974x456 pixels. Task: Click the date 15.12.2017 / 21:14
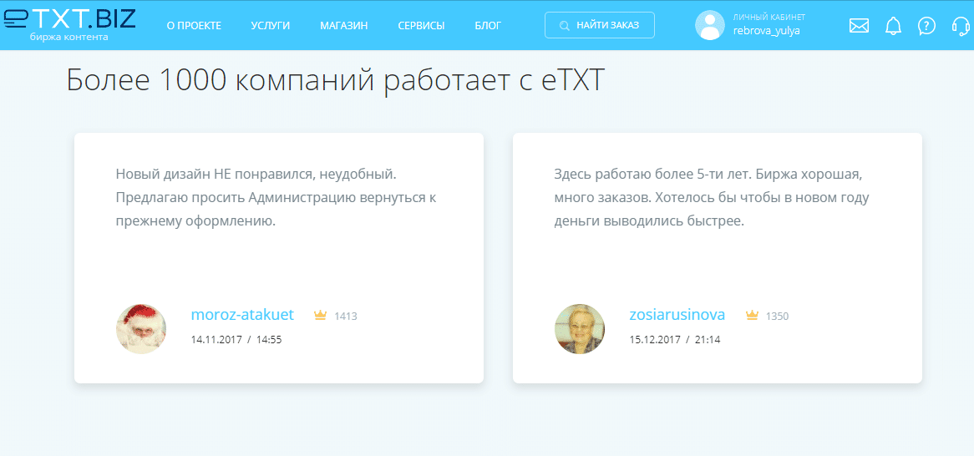675,340
